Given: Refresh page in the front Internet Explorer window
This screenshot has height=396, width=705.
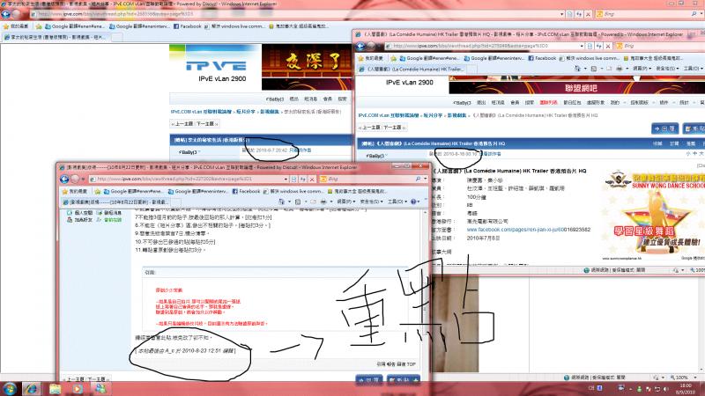Looking at the screenshot, I should [302, 180].
